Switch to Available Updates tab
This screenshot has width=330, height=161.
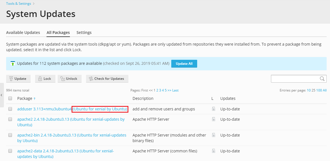(23, 33)
